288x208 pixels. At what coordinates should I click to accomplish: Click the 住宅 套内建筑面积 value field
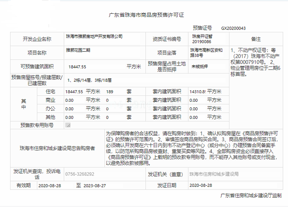click(198, 91)
